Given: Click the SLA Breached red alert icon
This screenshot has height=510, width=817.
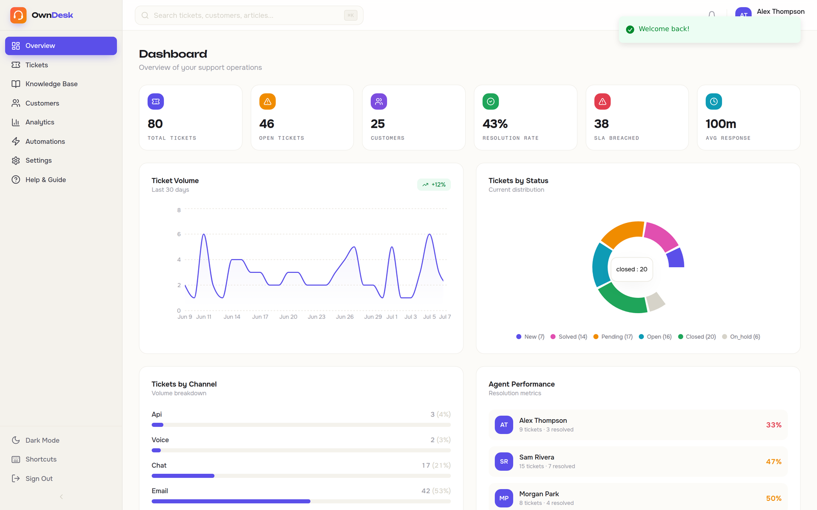Looking at the screenshot, I should pyautogui.click(x=603, y=101).
